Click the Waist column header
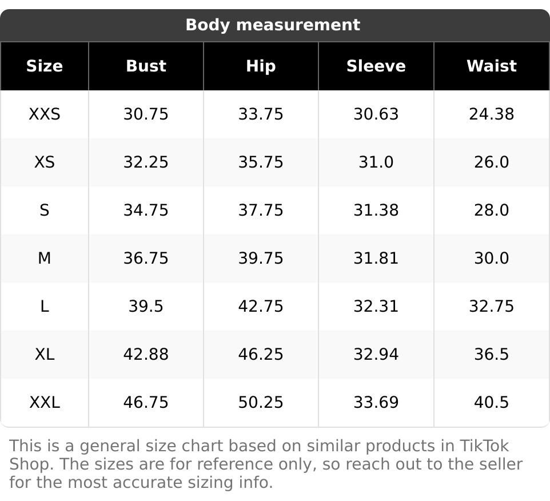Screen dimensions: 550x501 point(491,66)
